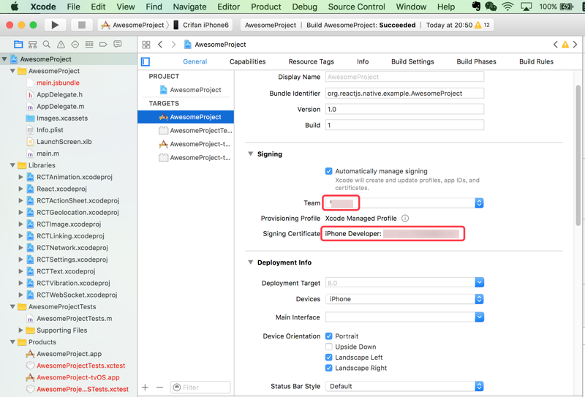Open the Project navigator folder icon
Image resolution: width=585 pixels, height=397 pixels.
pyautogui.click(x=18, y=45)
